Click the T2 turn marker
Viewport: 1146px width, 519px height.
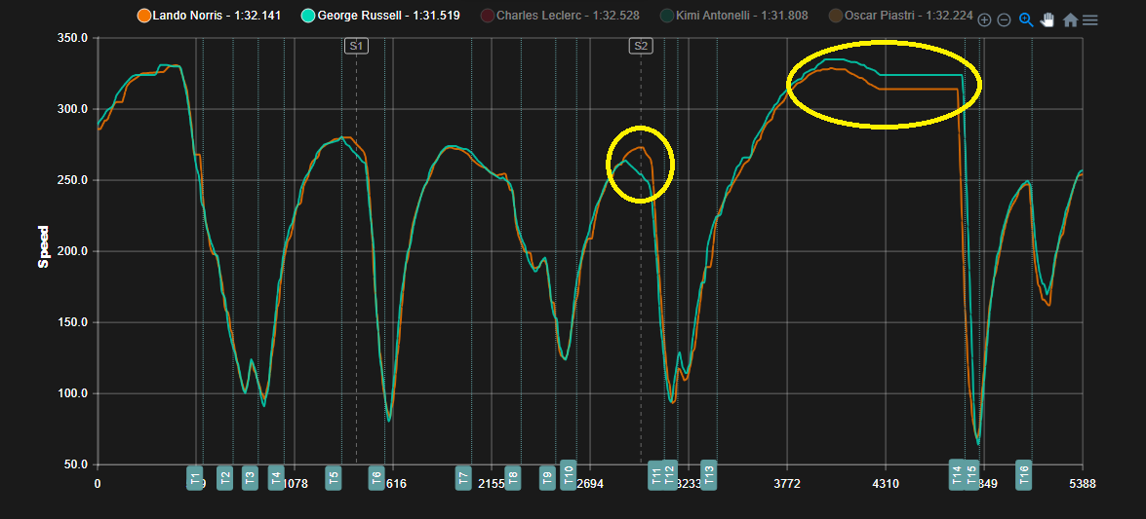click(225, 477)
